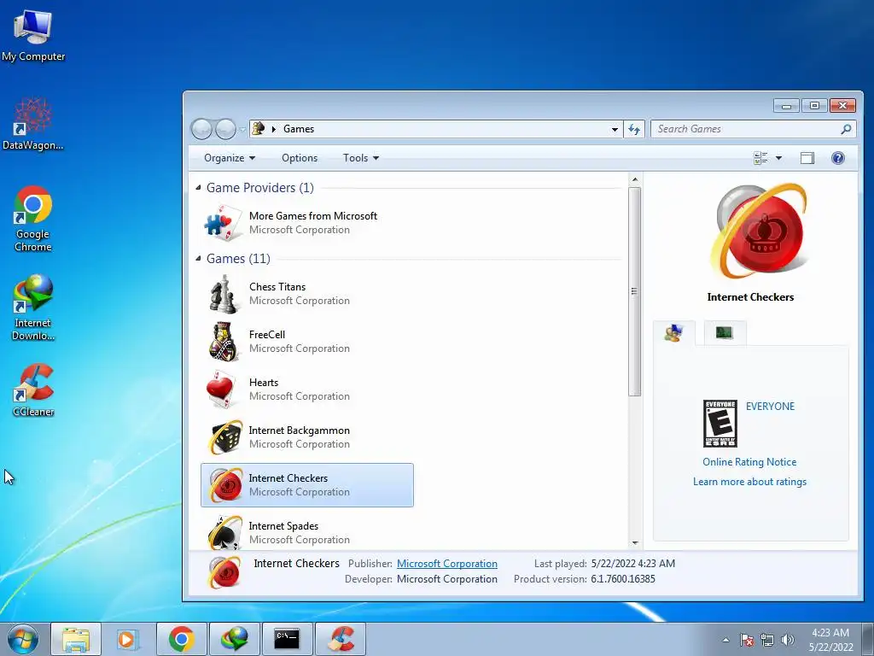Click the help question mark icon
This screenshot has width=874, height=656.
[838, 158]
